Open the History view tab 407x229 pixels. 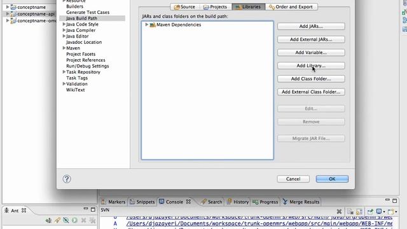(x=238, y=202)
